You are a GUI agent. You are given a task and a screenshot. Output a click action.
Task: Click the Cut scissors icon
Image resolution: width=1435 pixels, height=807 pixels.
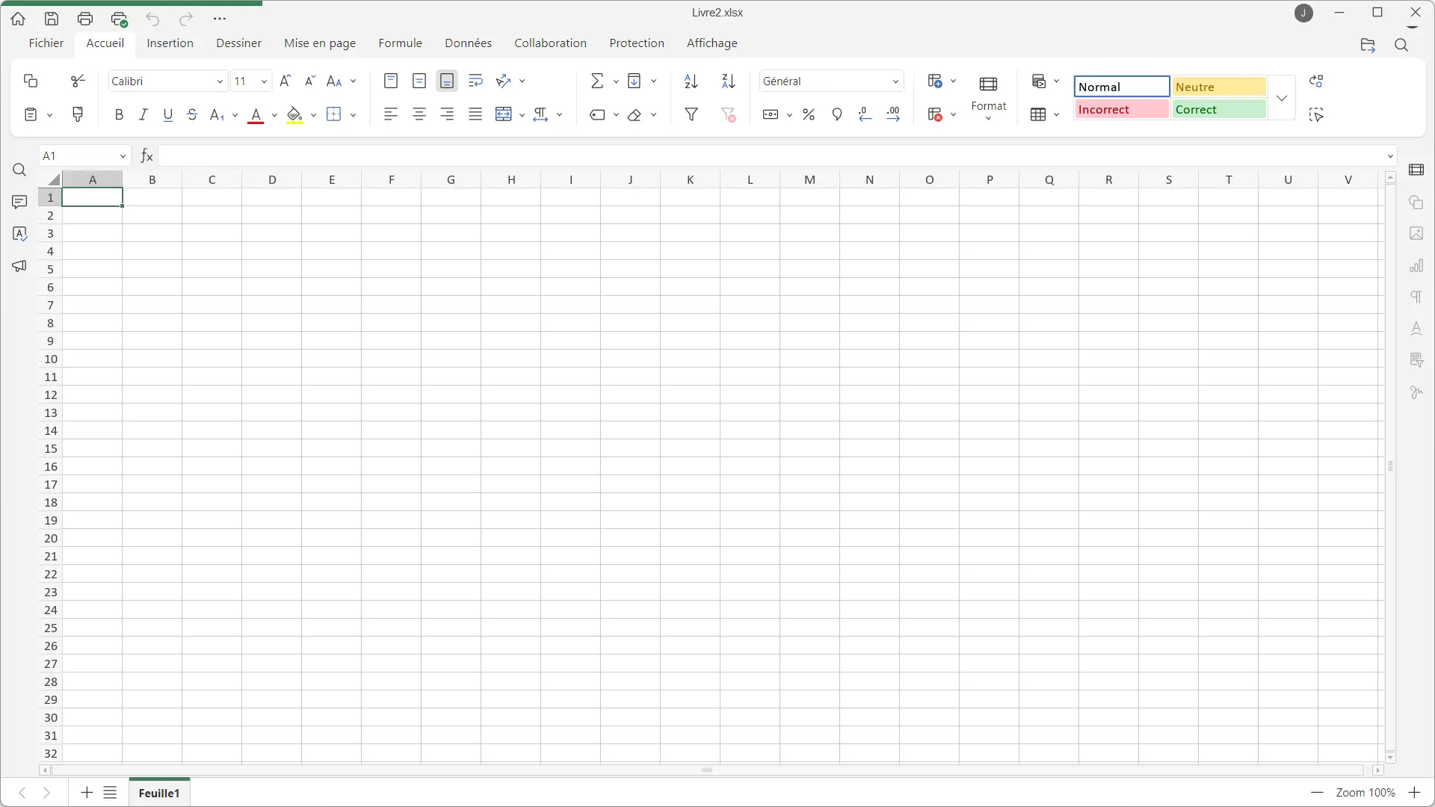pos(78,81)
